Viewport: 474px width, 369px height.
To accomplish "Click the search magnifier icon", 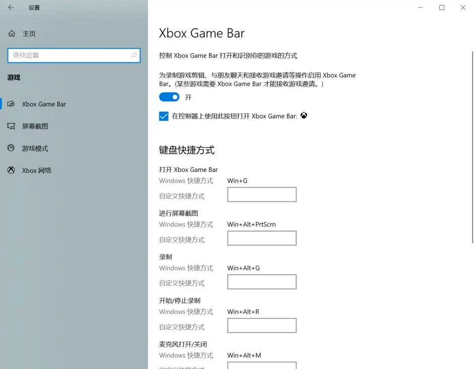I will (134, 55).
